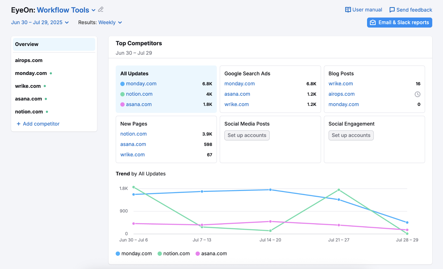Click the envelope icon on Email & Slack reports
Screen dimensions: 443x269
[373, 22]
